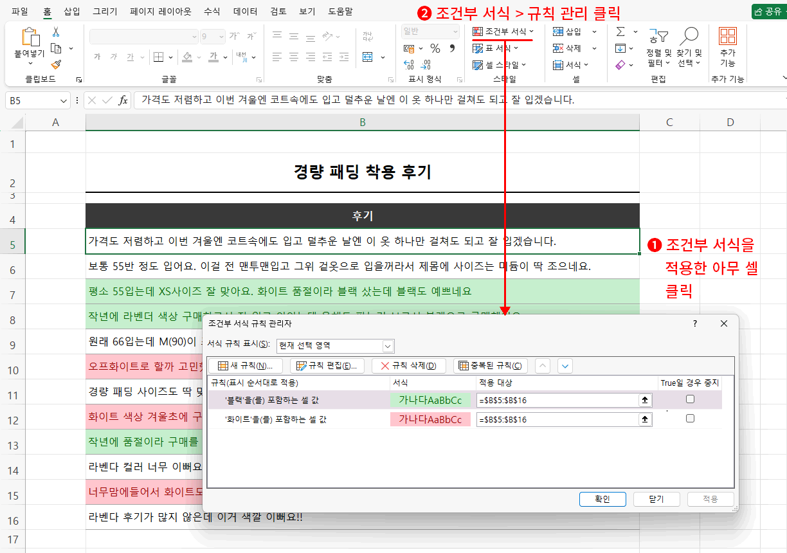Click the Merge and center icon
Viewport: 787px width, 553px height.
pos(368,57)
